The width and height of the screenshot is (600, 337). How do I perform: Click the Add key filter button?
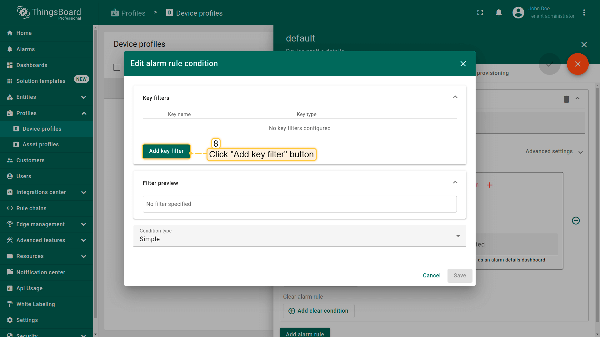tap(166, 151)
